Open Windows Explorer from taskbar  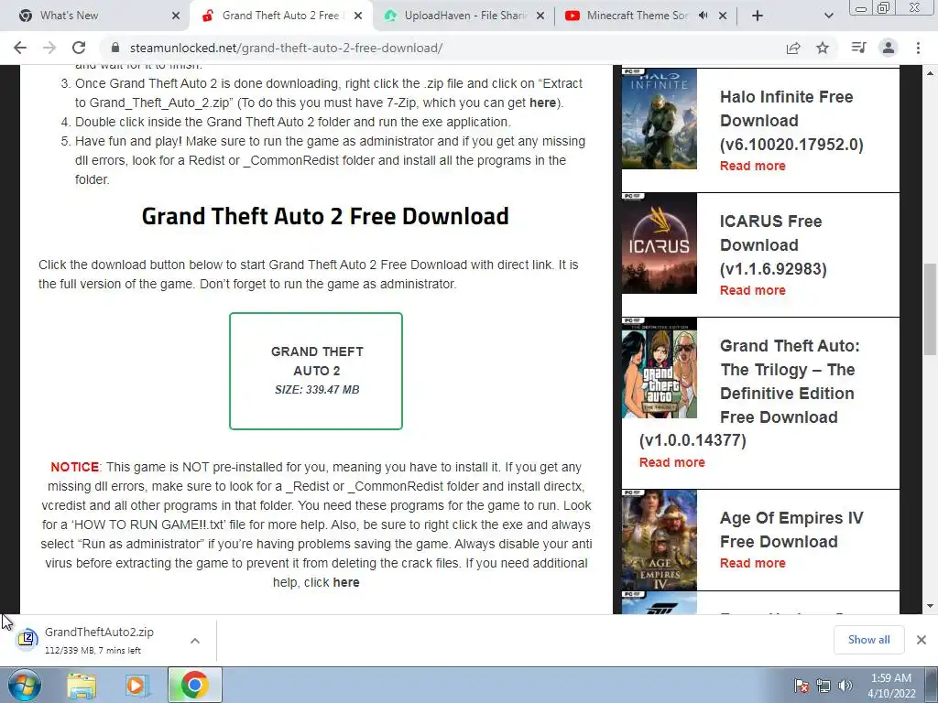tap(82, 686)
